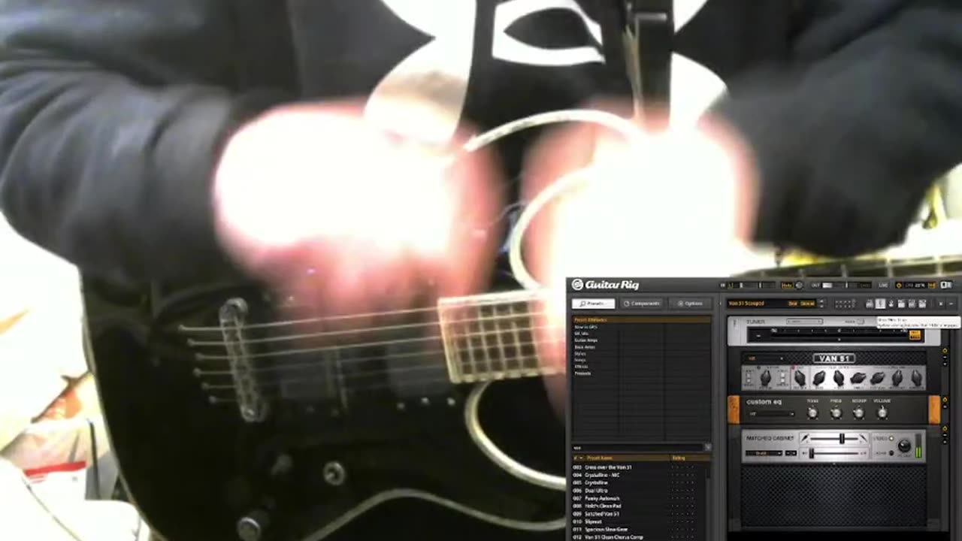Image resolution: width=962 pixels, height=541 pixels.
Task: Open the Matched Cabinet type dropdown
Action: point(764,453)
